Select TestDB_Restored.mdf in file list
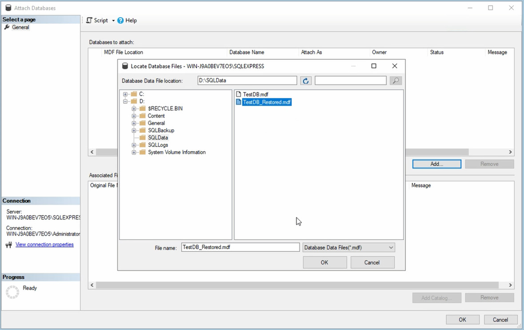Image resolution: width=524 pixels, height=330 pixels. tap(267, 102)
